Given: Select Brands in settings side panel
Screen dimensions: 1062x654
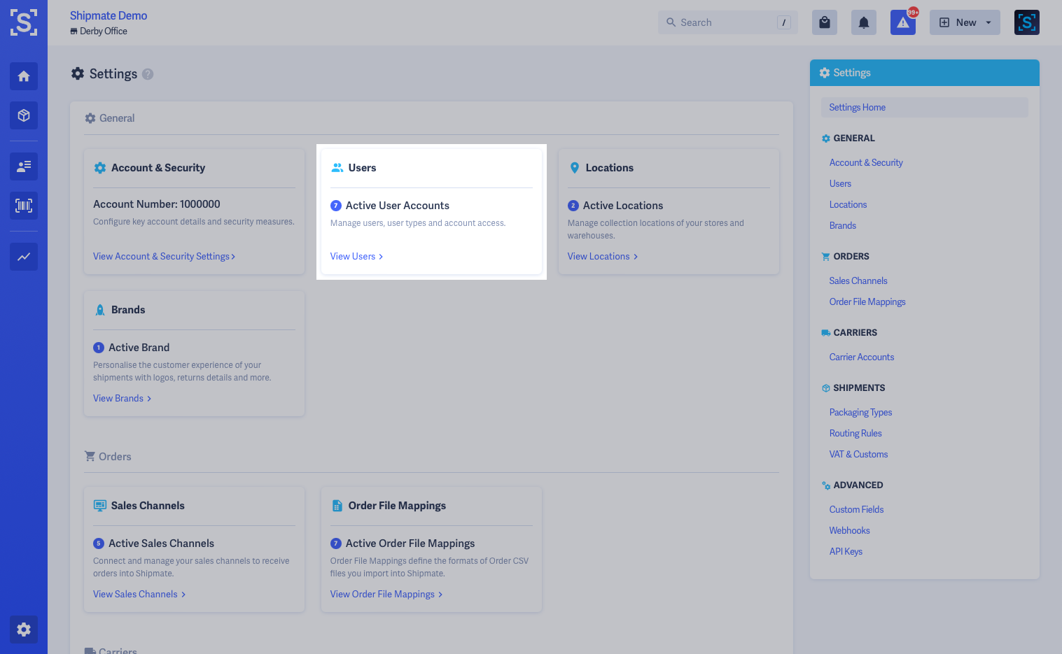Looking at the screenshot, I should click(x=843, y=226).
